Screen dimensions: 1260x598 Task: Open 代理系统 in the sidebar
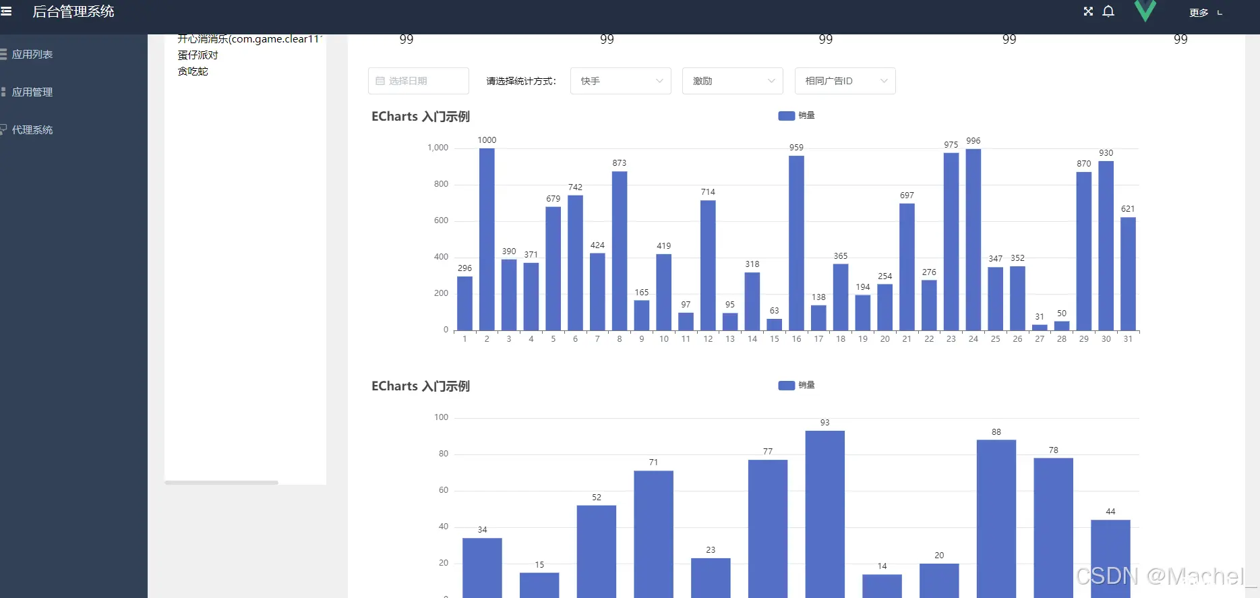tap(32, 130)
